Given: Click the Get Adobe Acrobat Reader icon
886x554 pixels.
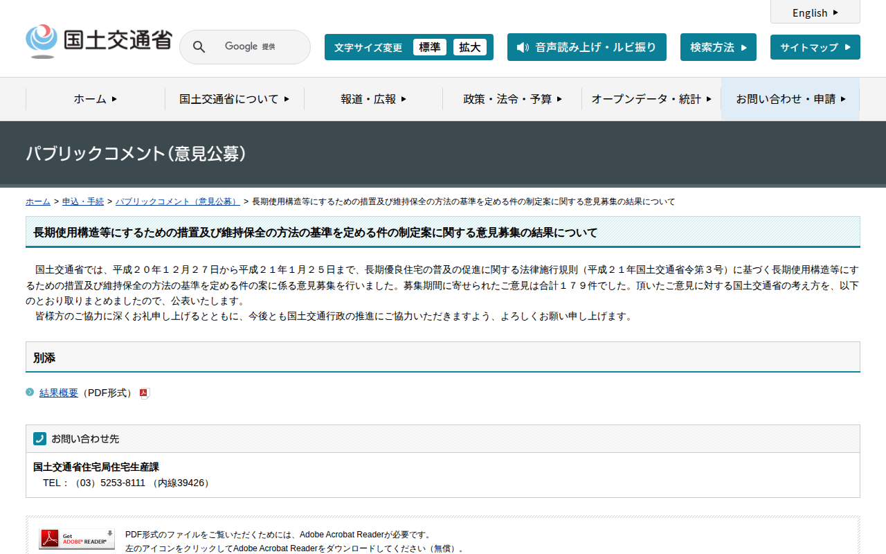Looking at the screenshot, I should pyautogui.click(x=76, y=539).
